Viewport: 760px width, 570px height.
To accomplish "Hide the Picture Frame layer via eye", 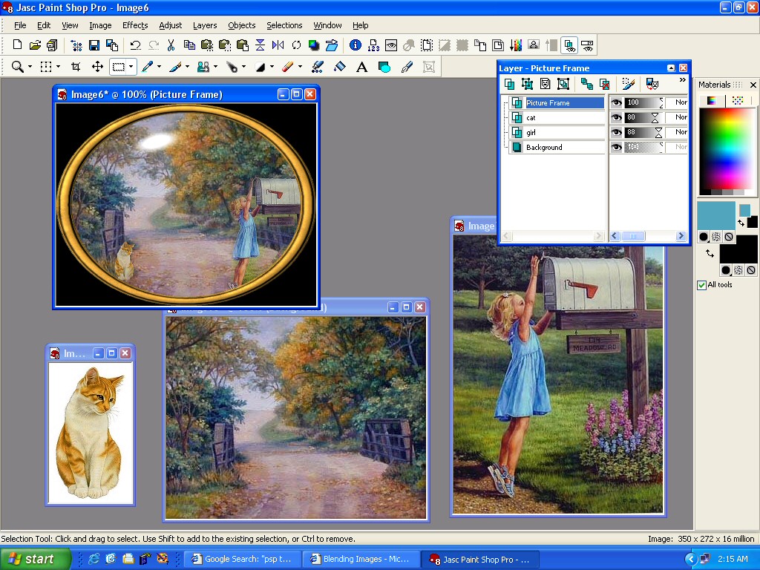I will point(616,102).
